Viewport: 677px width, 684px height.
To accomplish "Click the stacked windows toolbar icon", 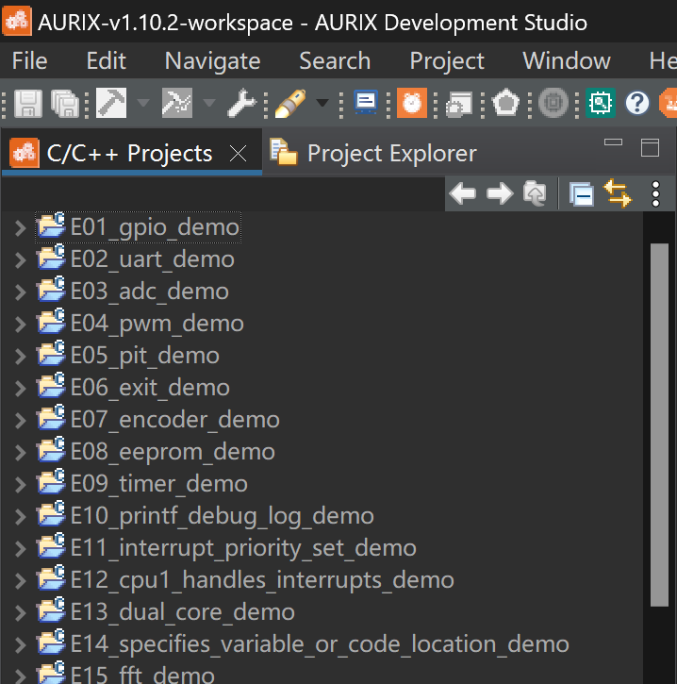I will (459, 104).
